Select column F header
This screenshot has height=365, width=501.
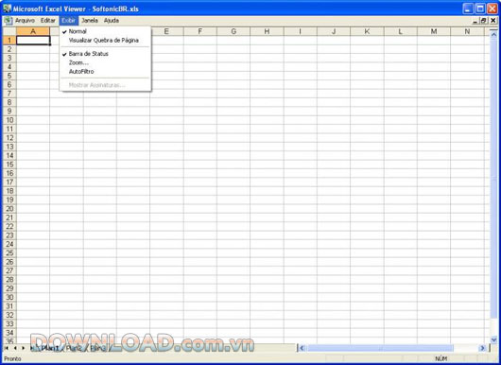pyautogui.click(x=200, y=31)
